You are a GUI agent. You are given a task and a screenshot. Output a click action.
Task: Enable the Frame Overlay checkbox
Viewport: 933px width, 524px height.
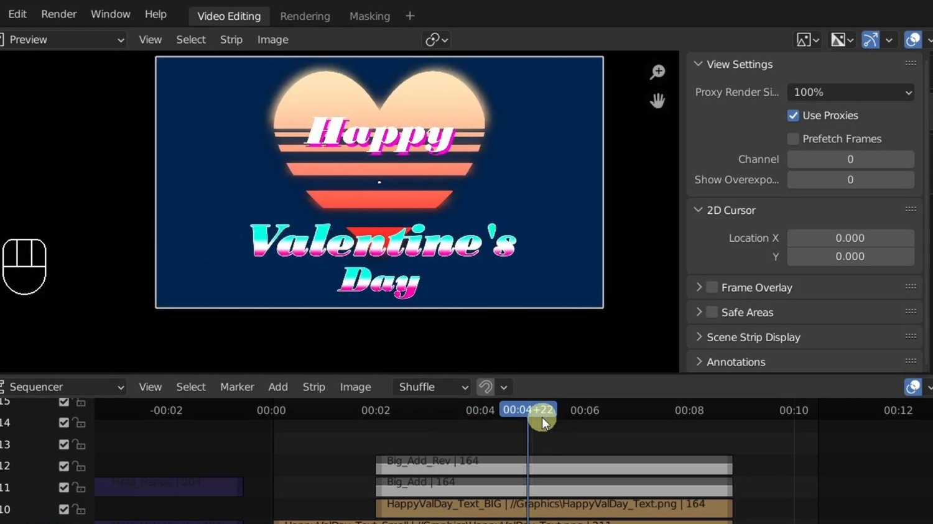click(x=712, y=287)
